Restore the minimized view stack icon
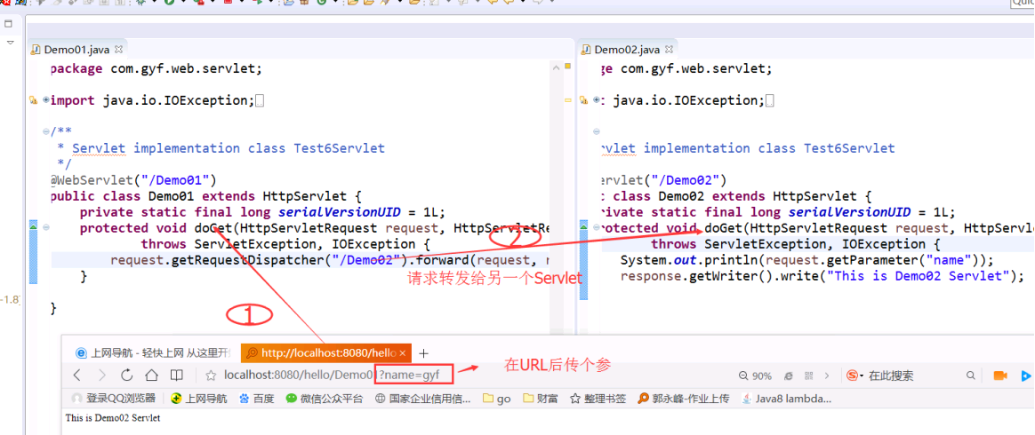The width and height of the screenshot is (1035, 435). click(x=9, y=23)
